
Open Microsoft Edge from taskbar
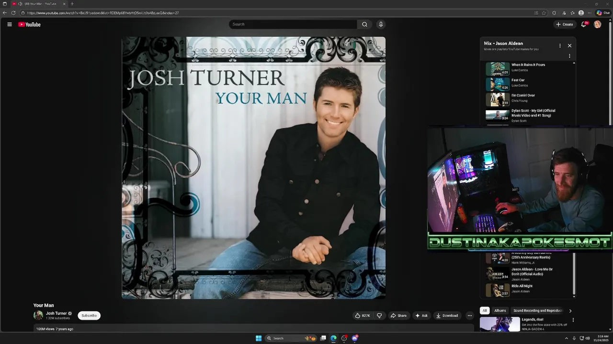334,338
